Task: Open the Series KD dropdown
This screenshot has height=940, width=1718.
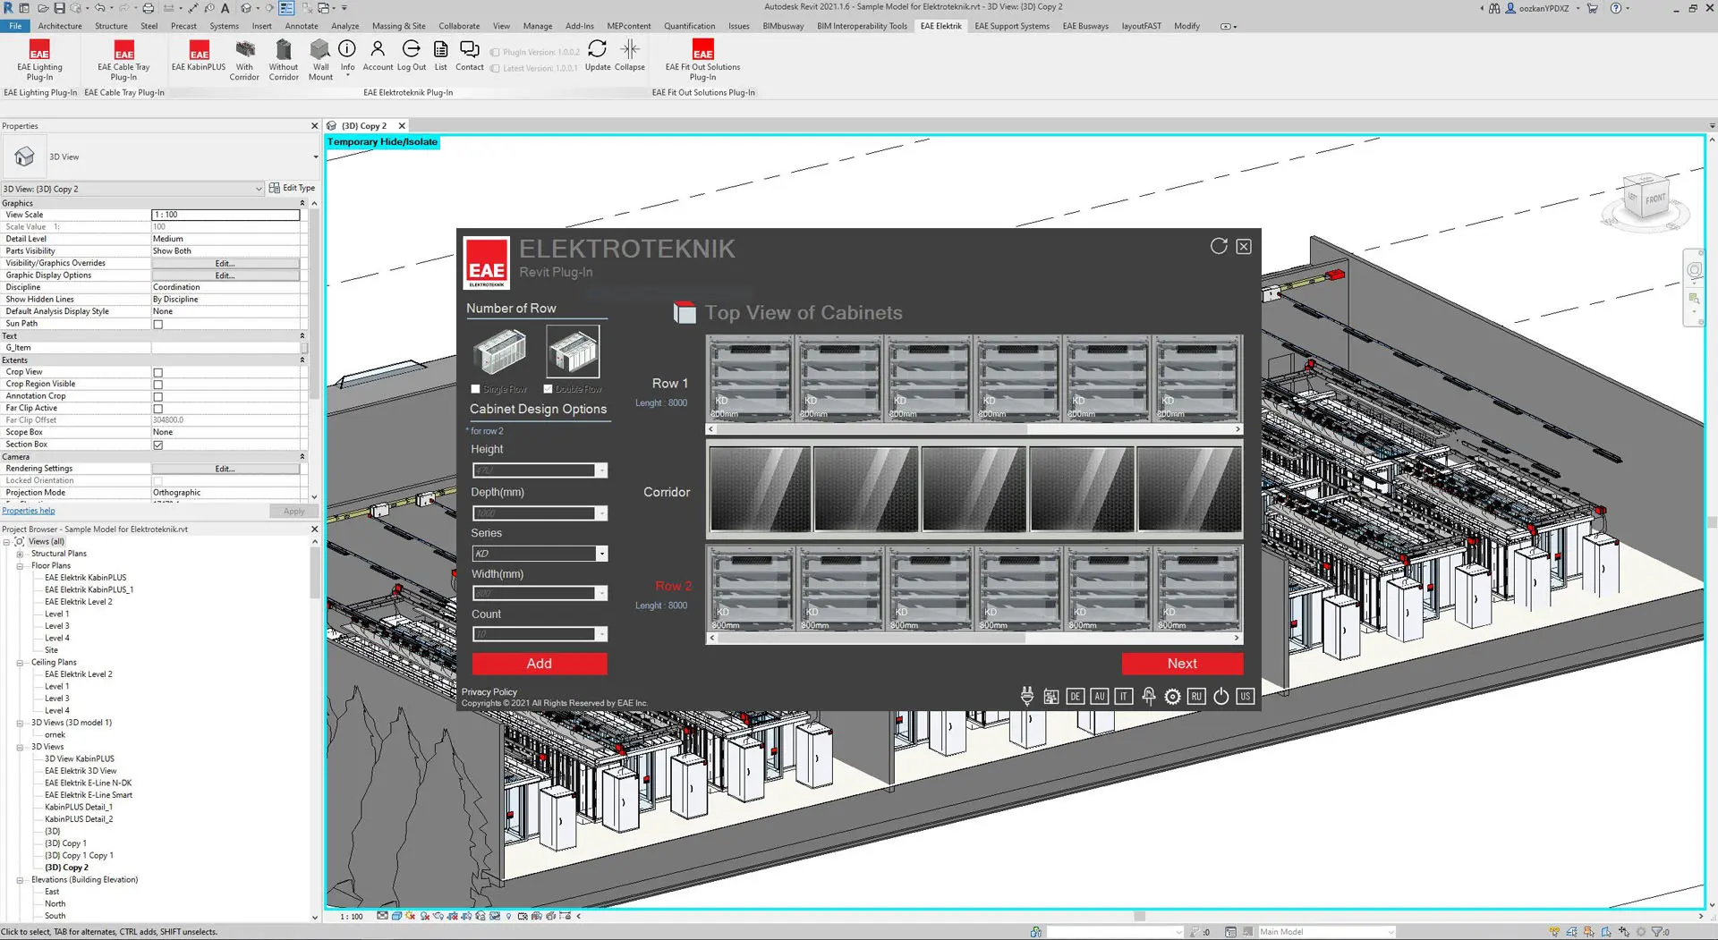Action: 601,554
